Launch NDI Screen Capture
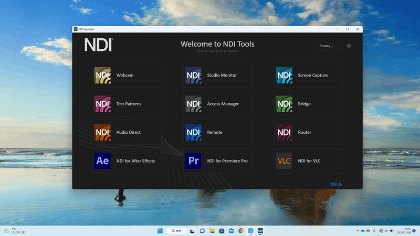Image resolution: width=420 pixels, height=236 pixels. 308,75
